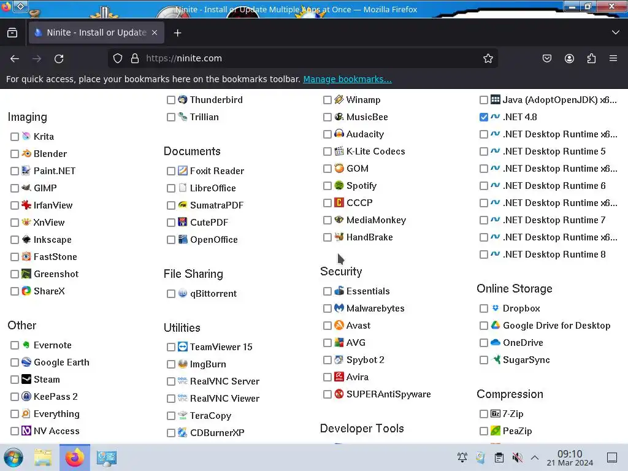
Task: Click the Foxit Reader icon
Action: 183,170
